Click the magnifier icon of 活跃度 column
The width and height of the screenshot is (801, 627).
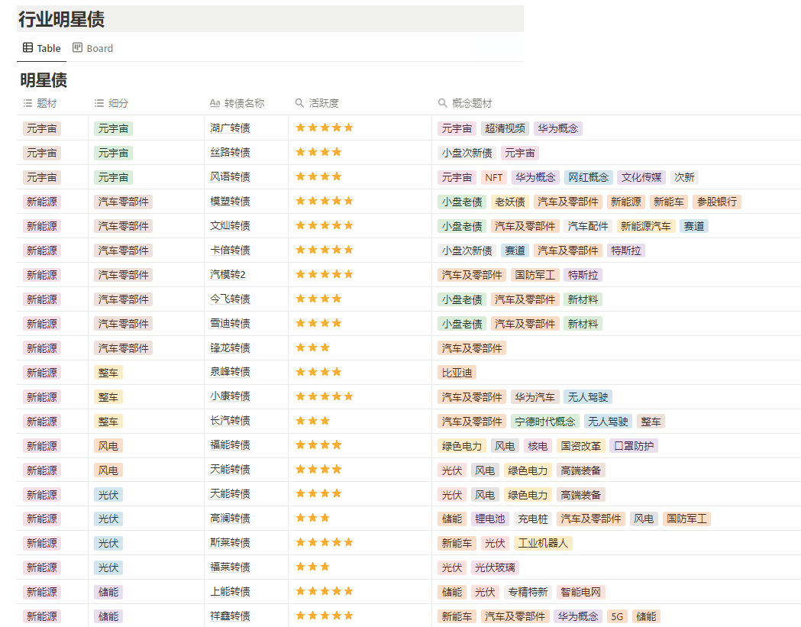[300, 103]
